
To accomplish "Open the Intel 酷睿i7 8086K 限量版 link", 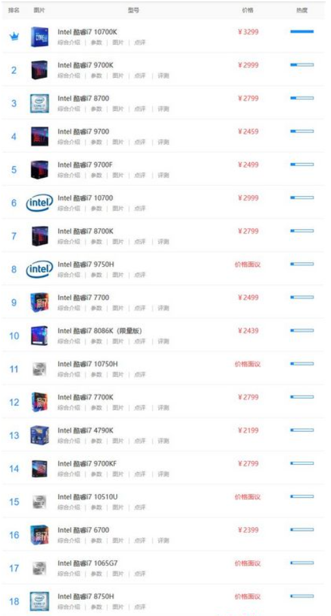I will [x=100, y=331].
